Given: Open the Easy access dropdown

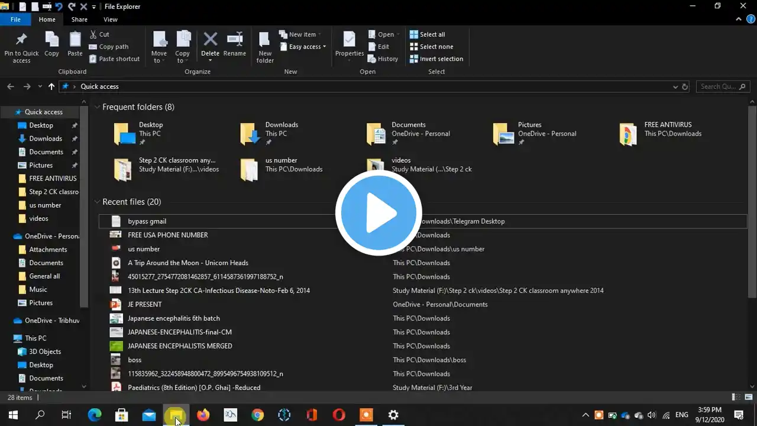Looking at the screenshot, I should (x=306, y=47).
